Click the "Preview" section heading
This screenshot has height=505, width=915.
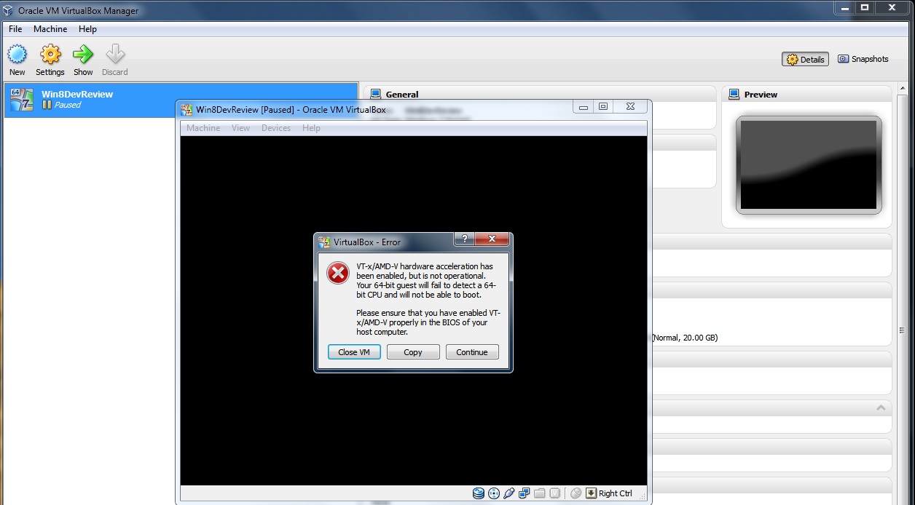coord(761,95)
